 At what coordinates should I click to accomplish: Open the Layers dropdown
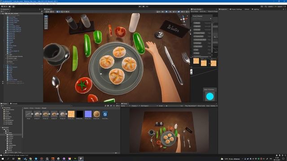click(272, 6)
